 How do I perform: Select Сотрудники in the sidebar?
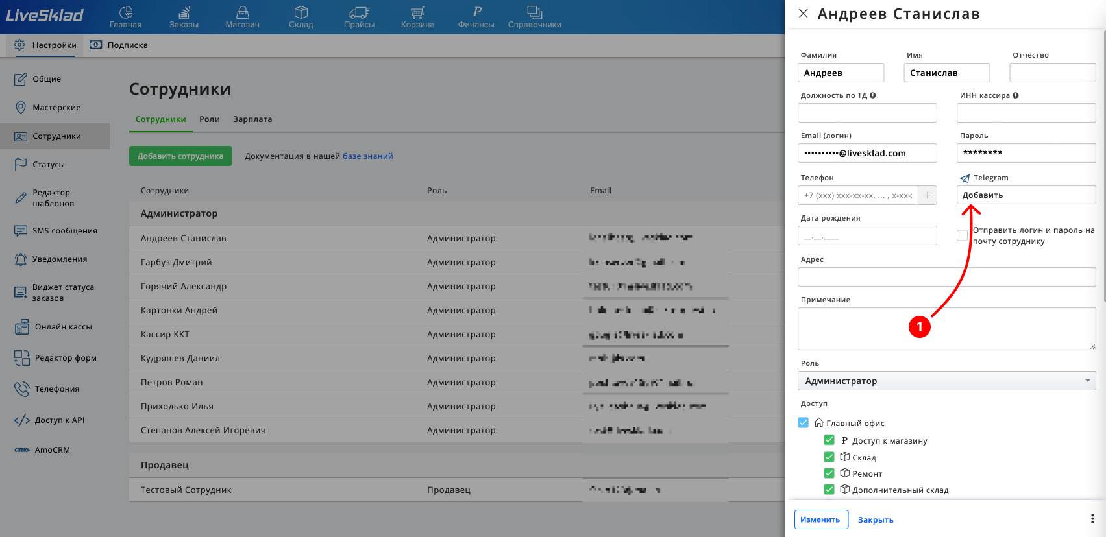coord(55,136)
